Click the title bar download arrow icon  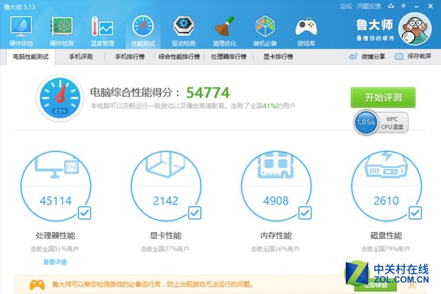[x=391, y=6]
